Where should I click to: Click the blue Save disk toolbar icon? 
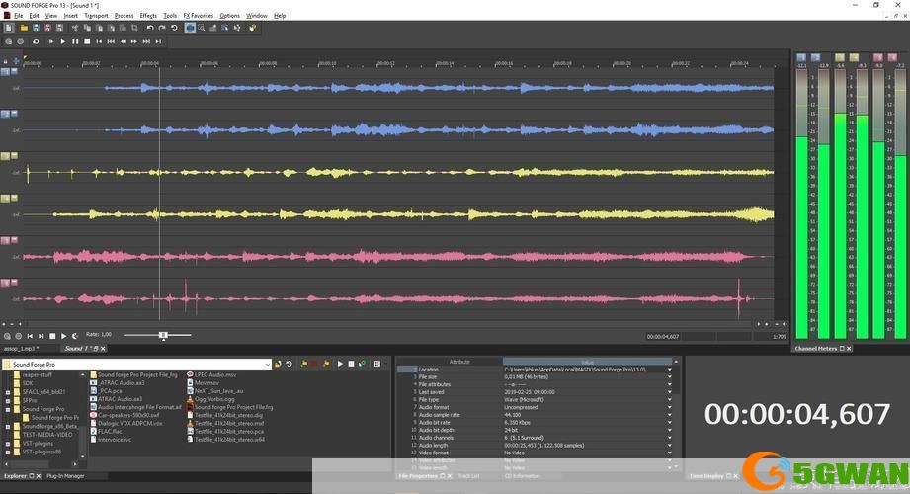tap(36, 28)
